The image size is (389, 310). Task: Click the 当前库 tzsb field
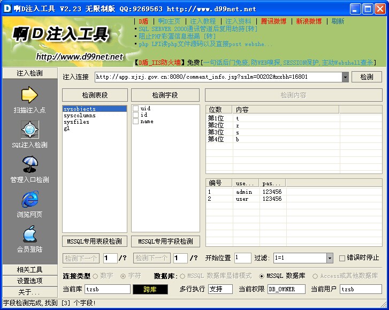click(108, 290)
